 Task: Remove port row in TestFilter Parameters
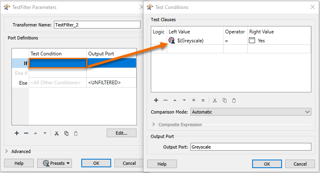pos(26,133)
